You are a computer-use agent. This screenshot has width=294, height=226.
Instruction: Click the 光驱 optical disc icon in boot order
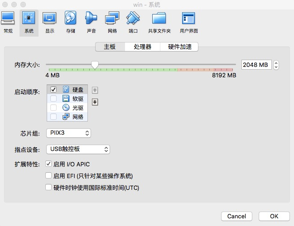[x=66, y=108]
